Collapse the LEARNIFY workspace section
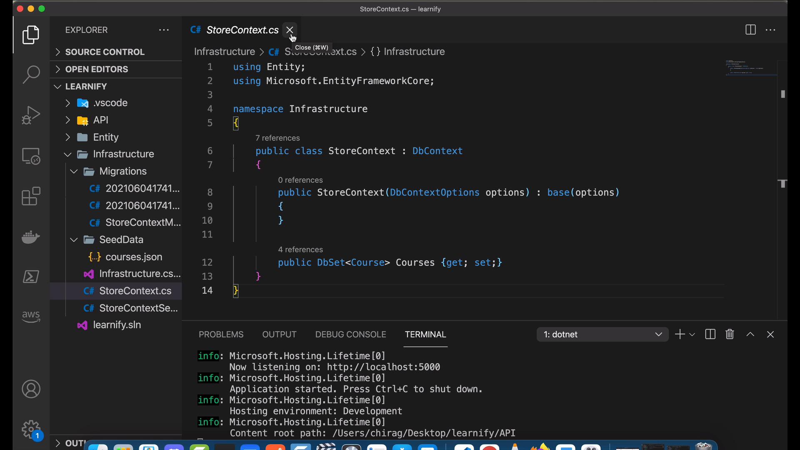The width and height of the screenshot is (800, 450). click(116, 86)
